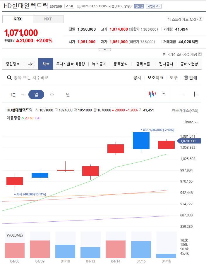The height and width of the screenshot is (266, 206).
Task: Click the 최고 1,093,000 high label
Action: point(157,130)
